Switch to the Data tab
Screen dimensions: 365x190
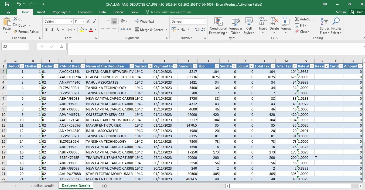click(103, 12)
